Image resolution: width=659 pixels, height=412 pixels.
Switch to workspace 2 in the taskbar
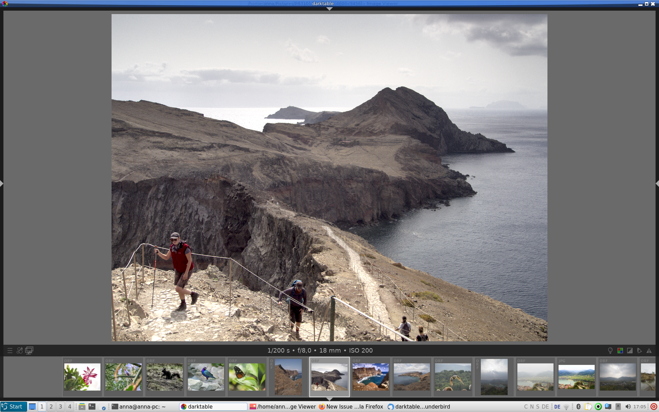pos(51,407)
